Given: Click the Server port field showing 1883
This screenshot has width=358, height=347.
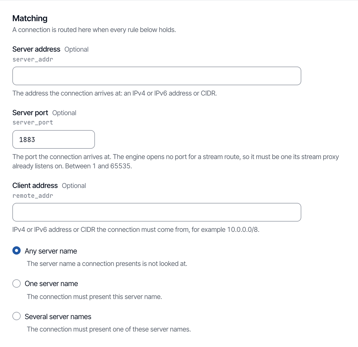Looking at the screenshot, I should [x=53, y=139].
